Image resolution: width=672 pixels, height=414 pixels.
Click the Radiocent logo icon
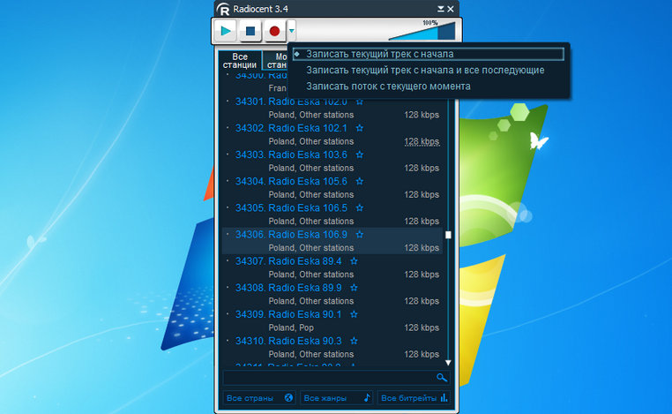223,9
